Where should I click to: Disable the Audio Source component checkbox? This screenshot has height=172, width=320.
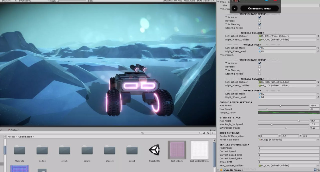pos(224,170)
